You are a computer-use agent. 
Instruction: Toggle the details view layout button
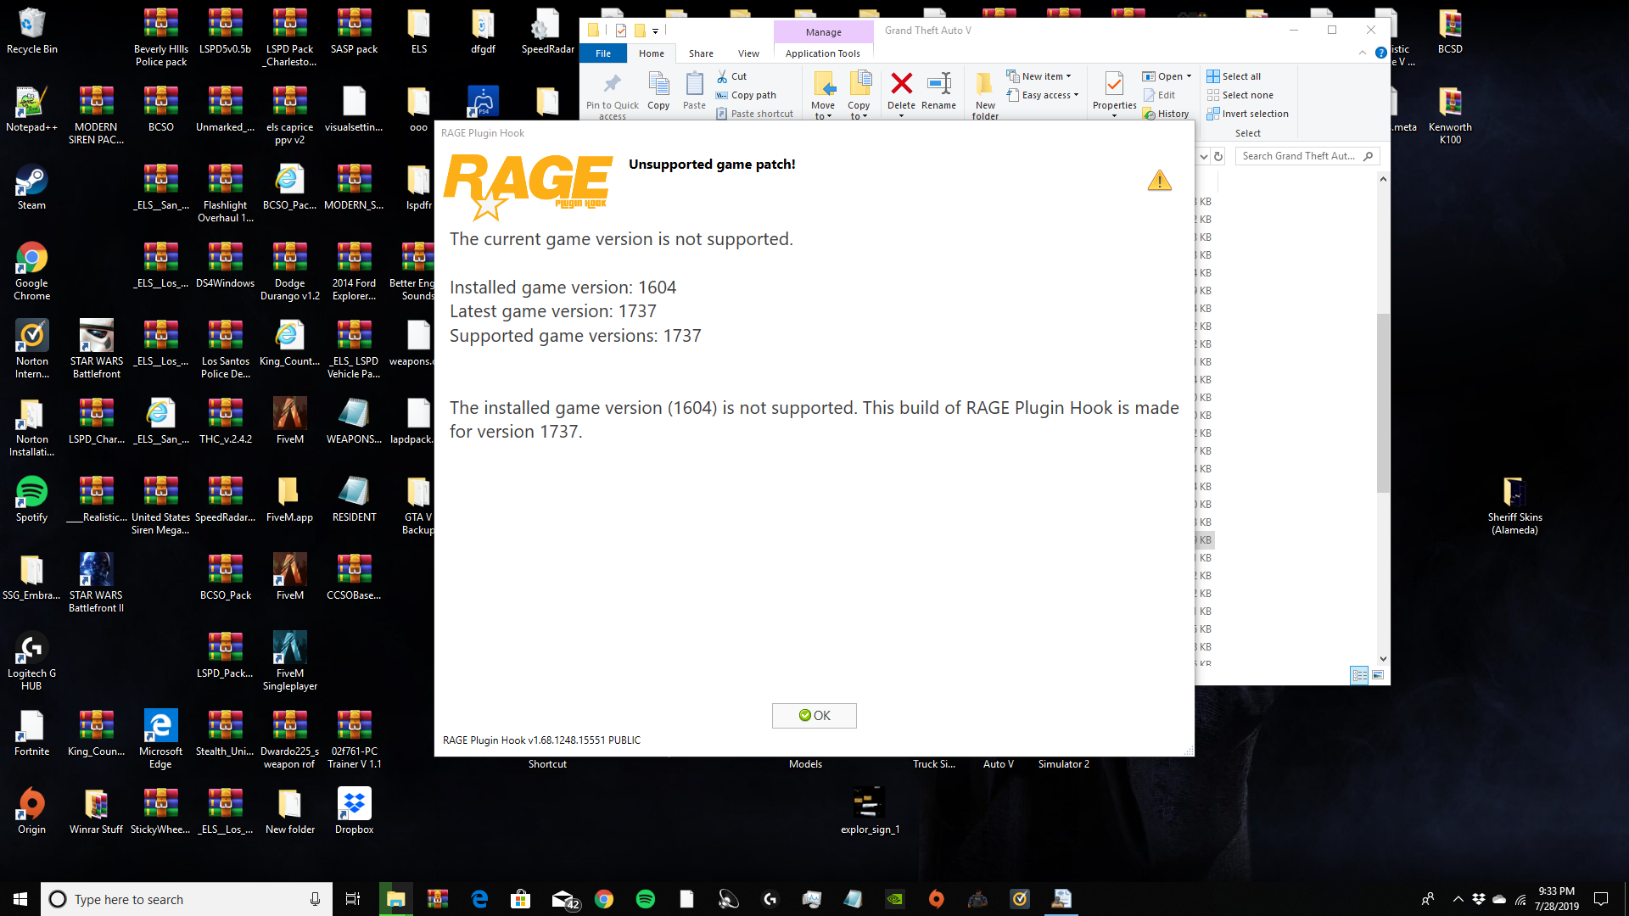pyautogui.click(x=1359, y=675)
